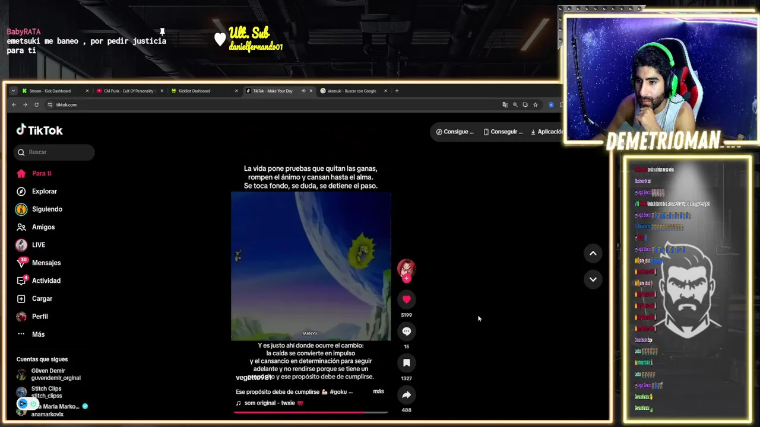Open the Para ti feed

tap(42, 173)
